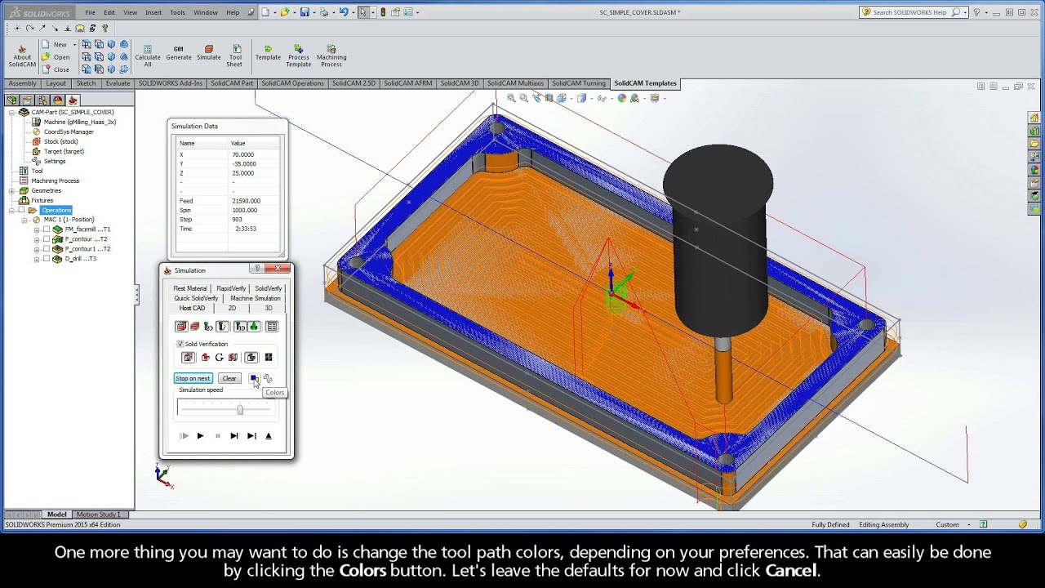
Task: Select Machine (gMilling_Haas_3x) in tree
Action: point(80,122)
